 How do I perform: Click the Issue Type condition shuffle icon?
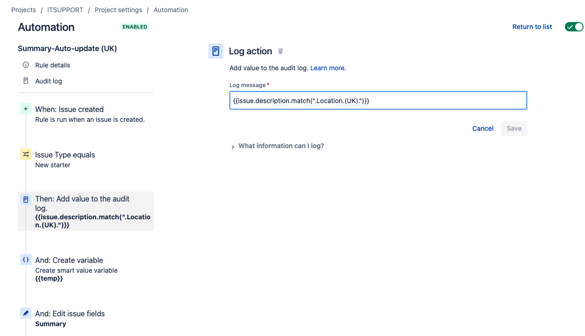(x=26, y=154)
